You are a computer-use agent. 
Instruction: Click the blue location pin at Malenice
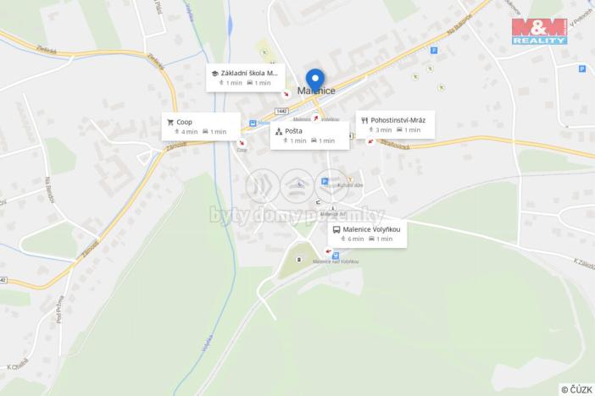click(315, 80)
